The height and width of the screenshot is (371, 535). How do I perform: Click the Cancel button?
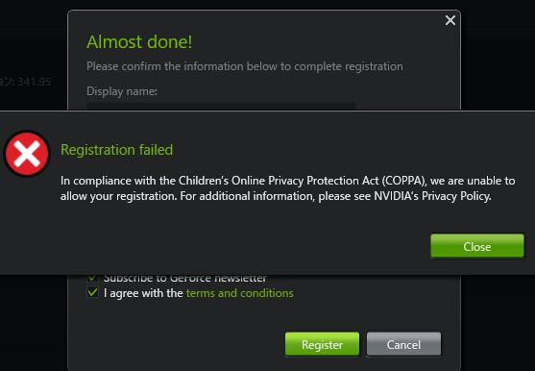tap(403, 344)
